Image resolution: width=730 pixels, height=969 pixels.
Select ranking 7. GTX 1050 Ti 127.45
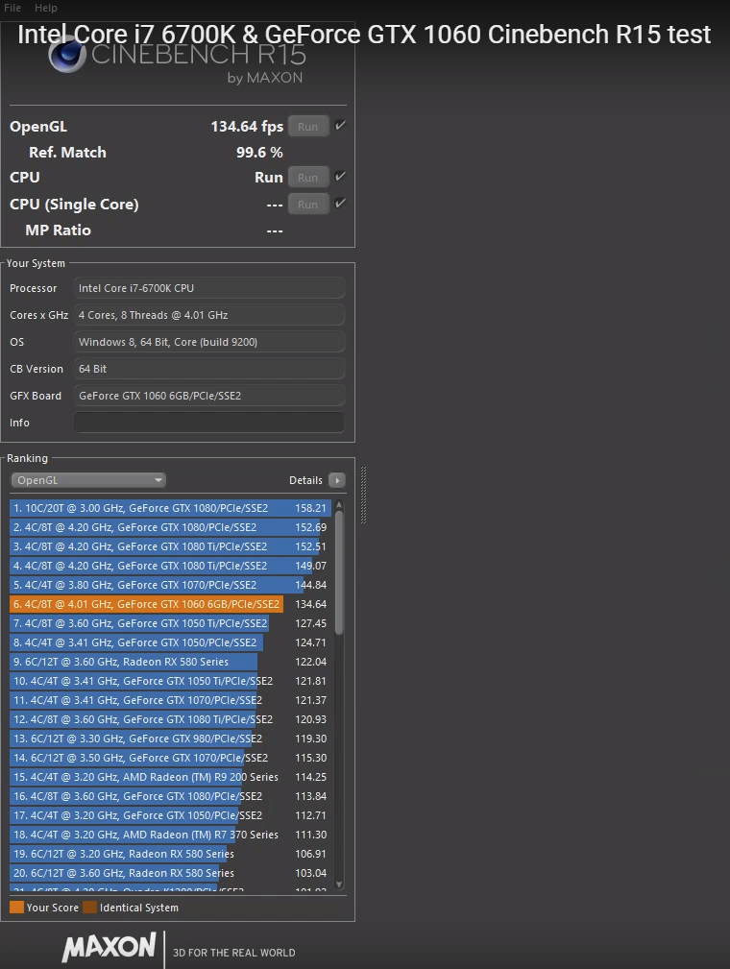click(x=171, y=623)
